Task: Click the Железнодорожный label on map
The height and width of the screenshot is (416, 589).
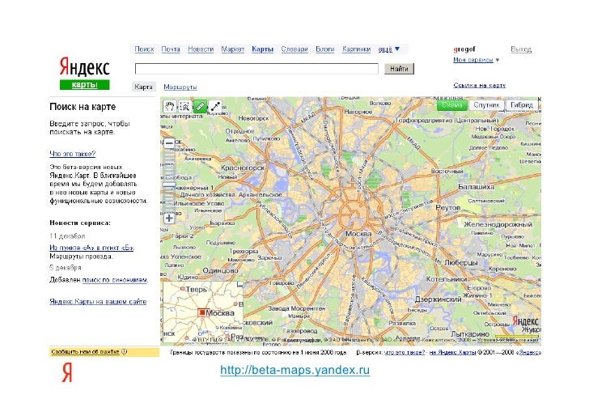Action: pyautogui.click(x=498, y=224)
